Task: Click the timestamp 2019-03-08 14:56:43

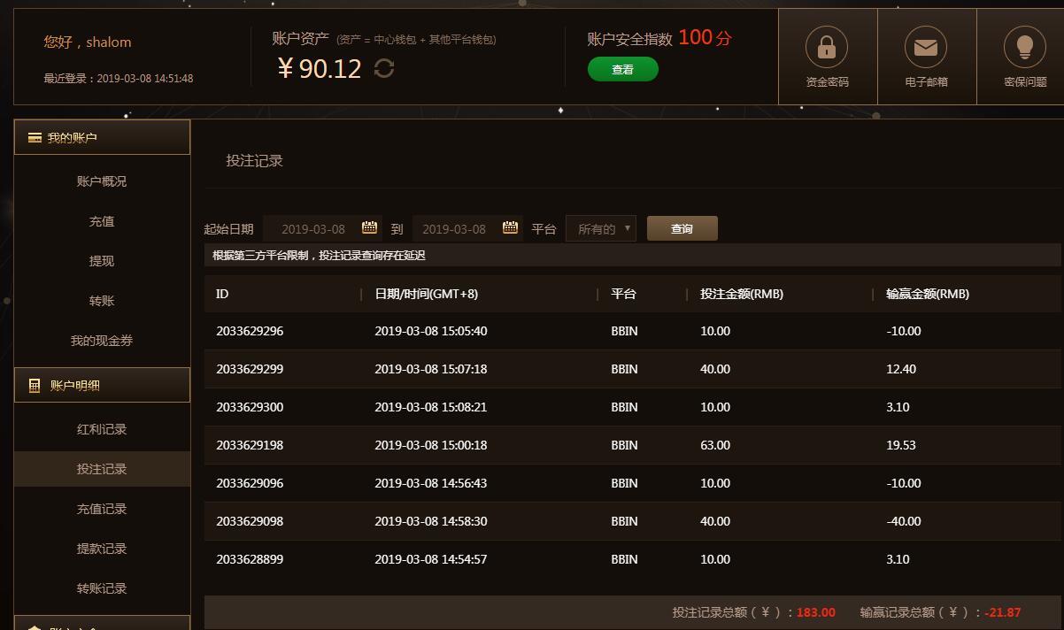Action: (x=431, y=483)
